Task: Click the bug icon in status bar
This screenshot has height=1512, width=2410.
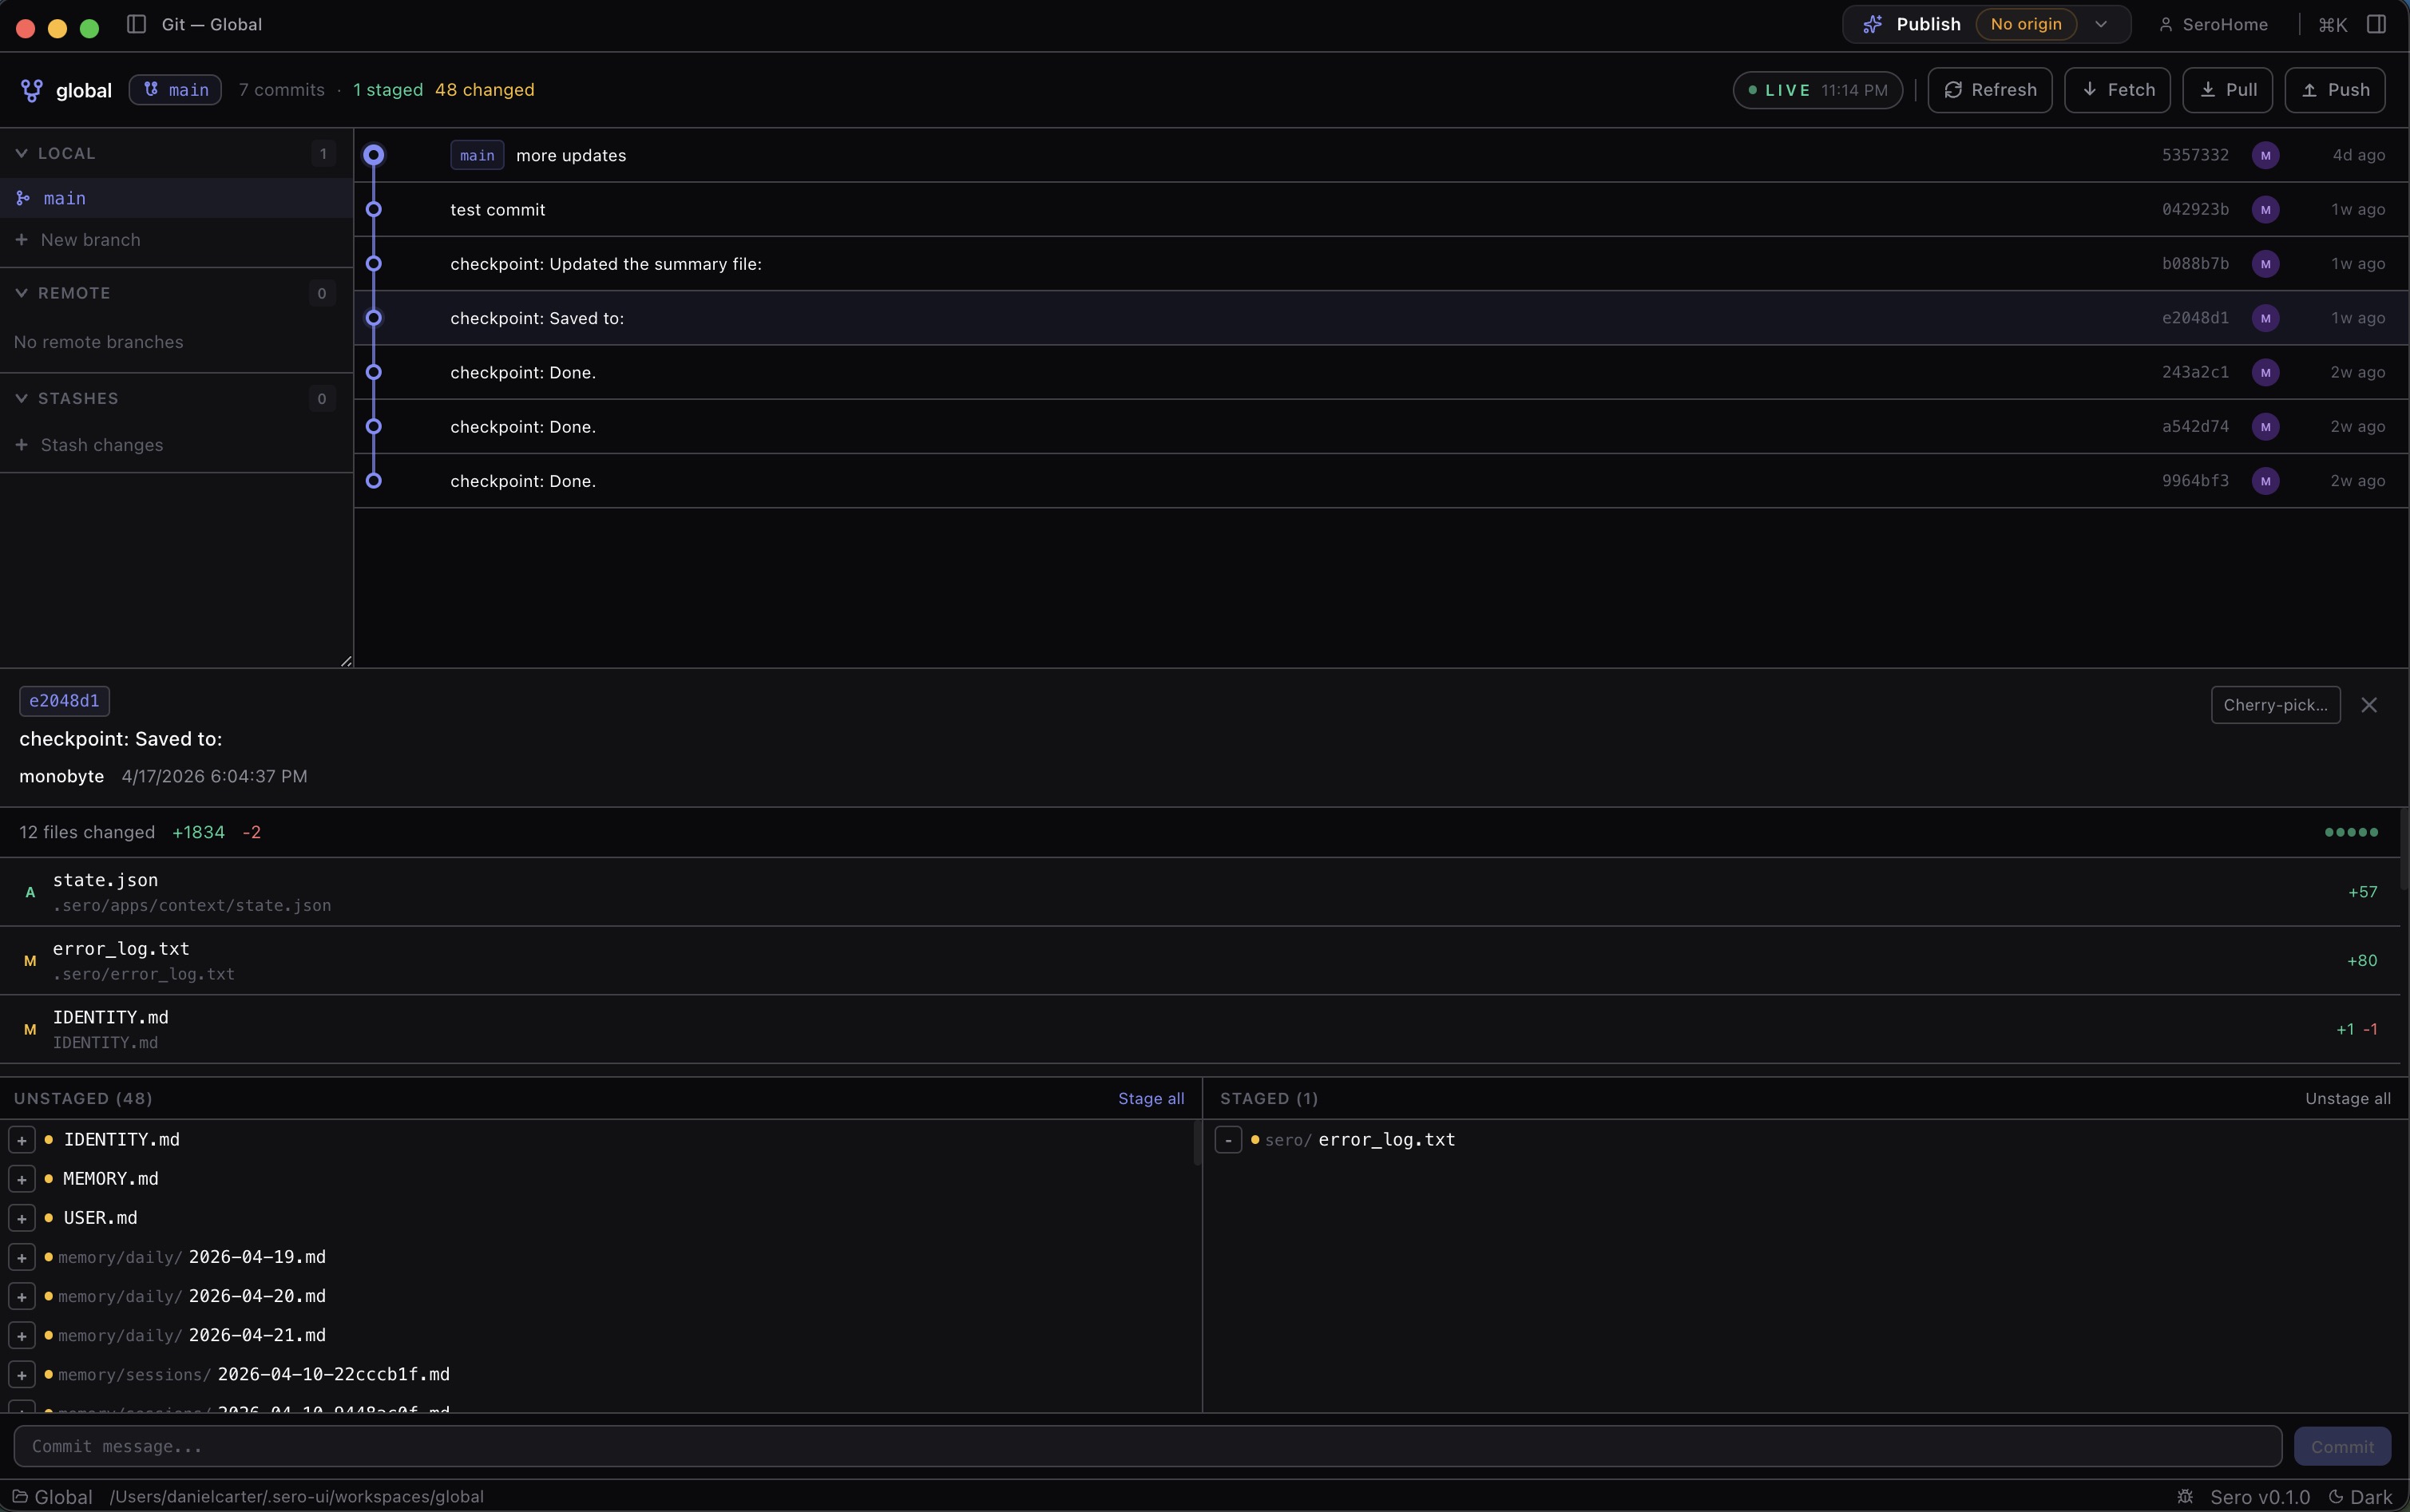Action: pyautogui.click(x=2185, y=1496)
